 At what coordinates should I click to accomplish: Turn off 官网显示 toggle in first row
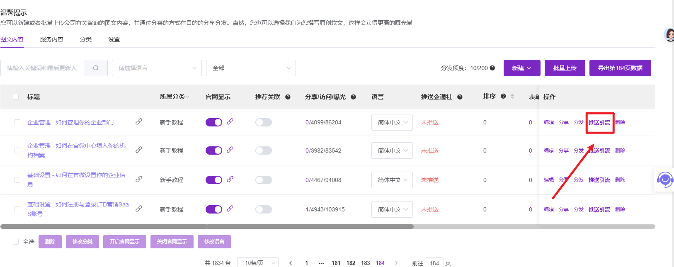click(x=214, y=122)
